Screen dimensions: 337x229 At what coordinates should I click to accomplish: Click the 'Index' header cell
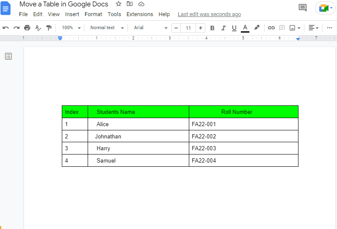(75, 112)
